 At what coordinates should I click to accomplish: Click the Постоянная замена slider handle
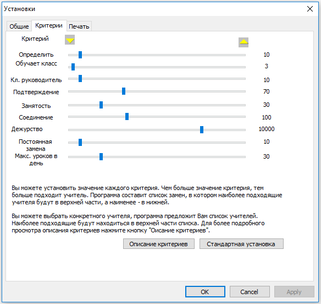(x=80, y=142)
